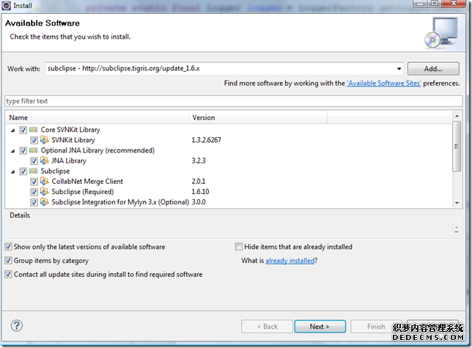Click the CollabNet Merge Client plugin icon
Screen dimensions: 472x348
pyautogui.click(x=44, y=181)
